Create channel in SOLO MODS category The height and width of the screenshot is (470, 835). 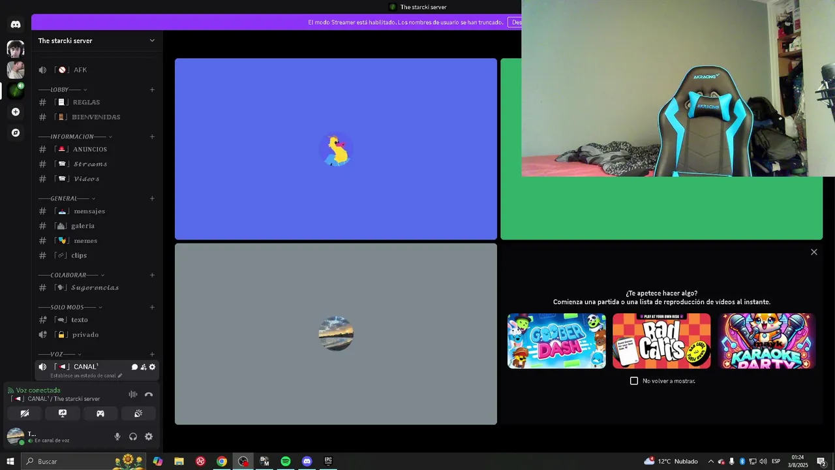(x=152, y=307)
